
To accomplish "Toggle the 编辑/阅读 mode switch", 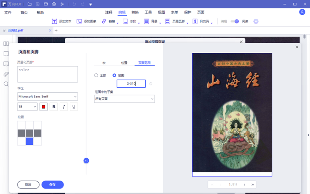I will [x=234, y=21].
